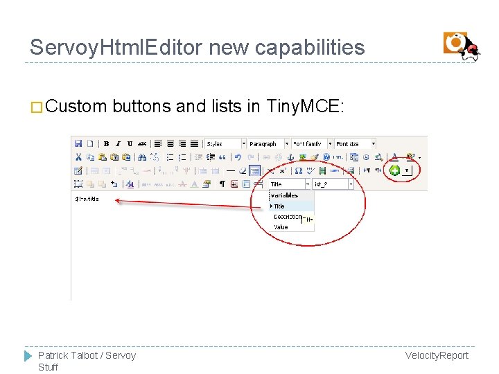Open the Styles dropdown
The height and width of the screenshot is (374, 499).
click(226, 144)
